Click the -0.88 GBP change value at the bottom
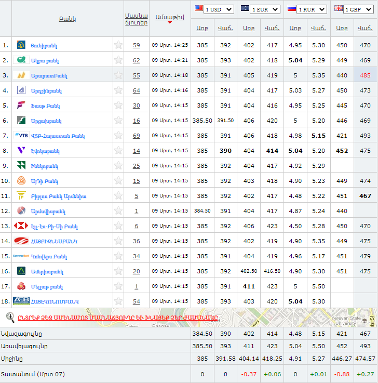This screenshot has width=378, height=383. point(342,374)
